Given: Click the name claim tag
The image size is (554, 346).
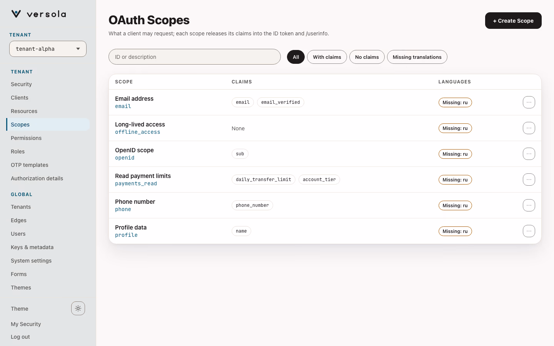Looking at the screenshot, I should tap(241, 231).
